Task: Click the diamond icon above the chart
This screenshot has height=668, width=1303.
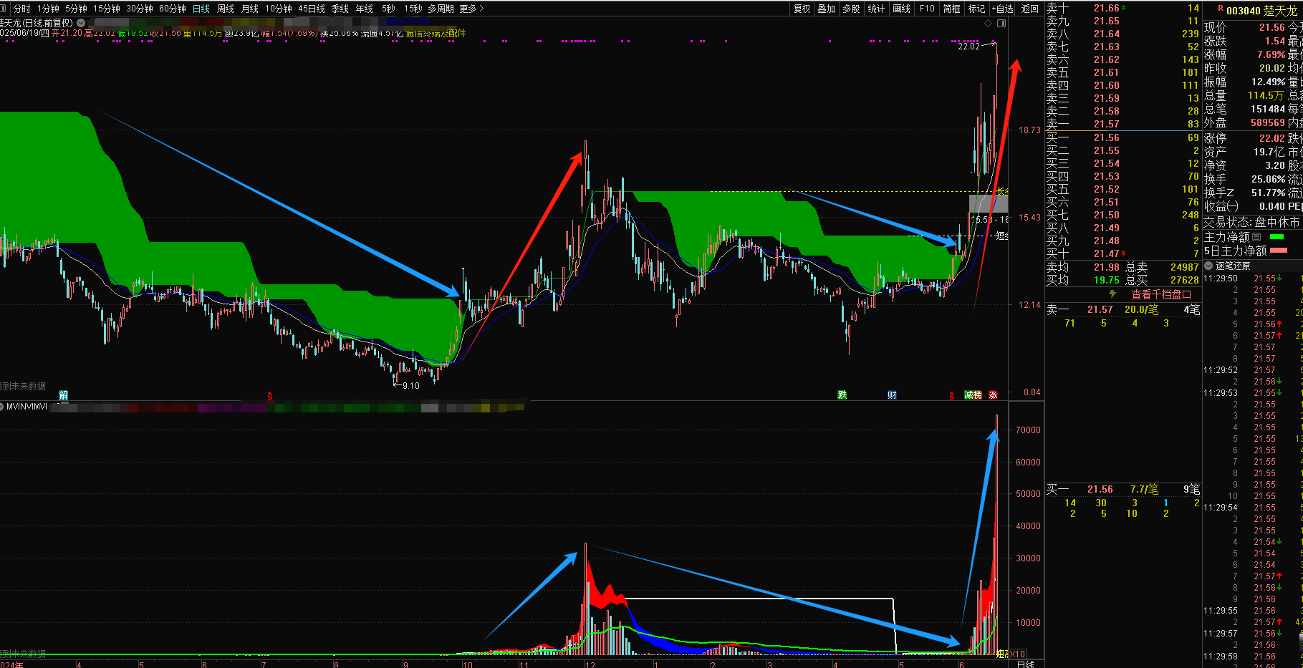Action: pos(989,23)
